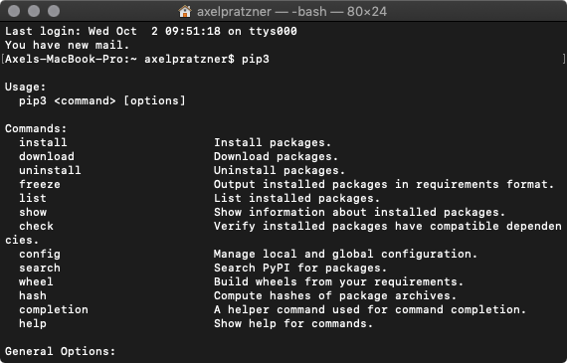Click the 'check' command word
567x363 pixels.
tap(36, 226)
